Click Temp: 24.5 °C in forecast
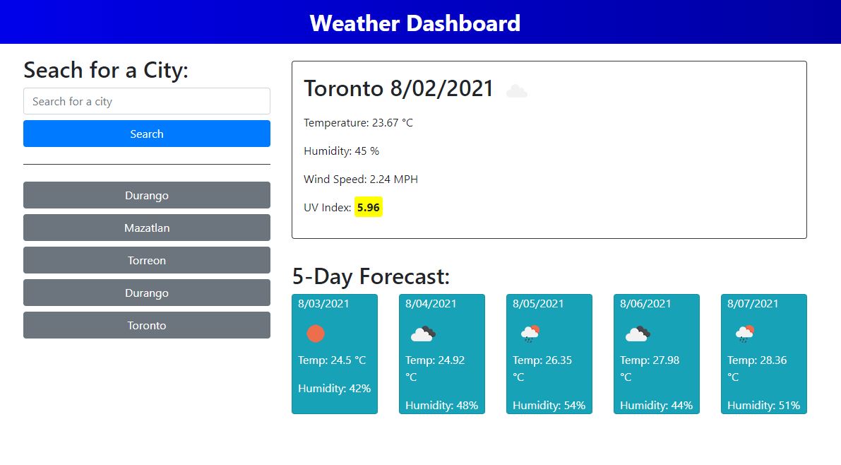This screenshot has width=841, height=465. click(332, 360)
